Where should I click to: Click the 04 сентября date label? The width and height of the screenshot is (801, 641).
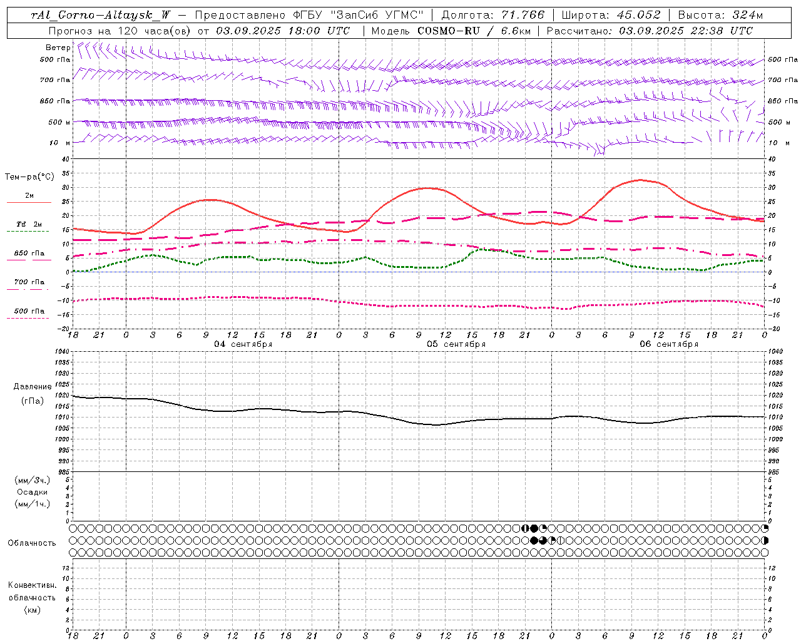pyautogui.click(x=243, y=344)
